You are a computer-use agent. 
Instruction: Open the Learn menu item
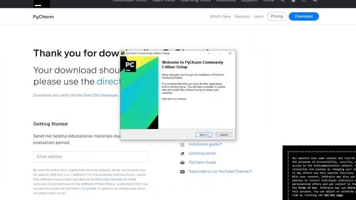point(258,17)
